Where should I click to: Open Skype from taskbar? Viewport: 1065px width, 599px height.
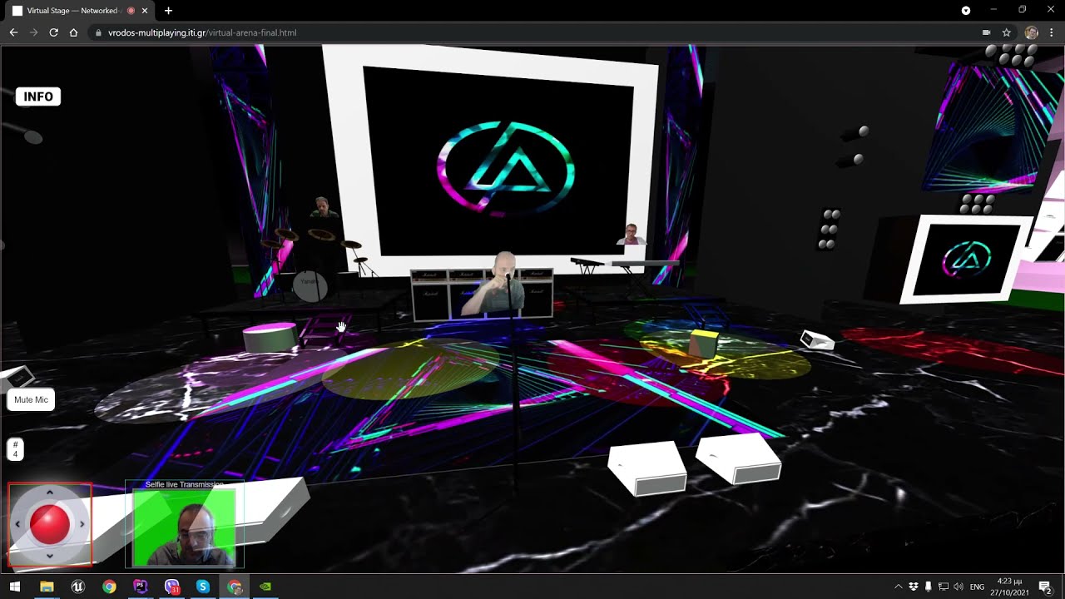203,587
